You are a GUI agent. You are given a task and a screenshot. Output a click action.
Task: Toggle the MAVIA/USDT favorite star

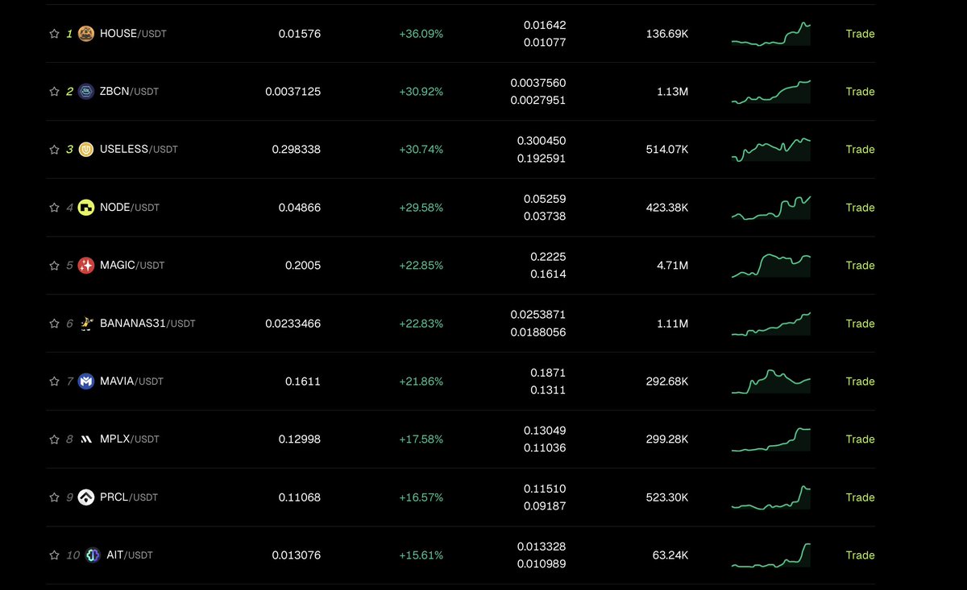pos(54,382)
